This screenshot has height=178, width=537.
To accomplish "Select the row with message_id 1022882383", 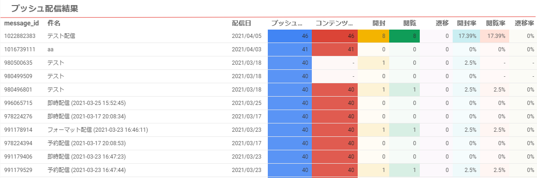I will click(x=269, y=36).
